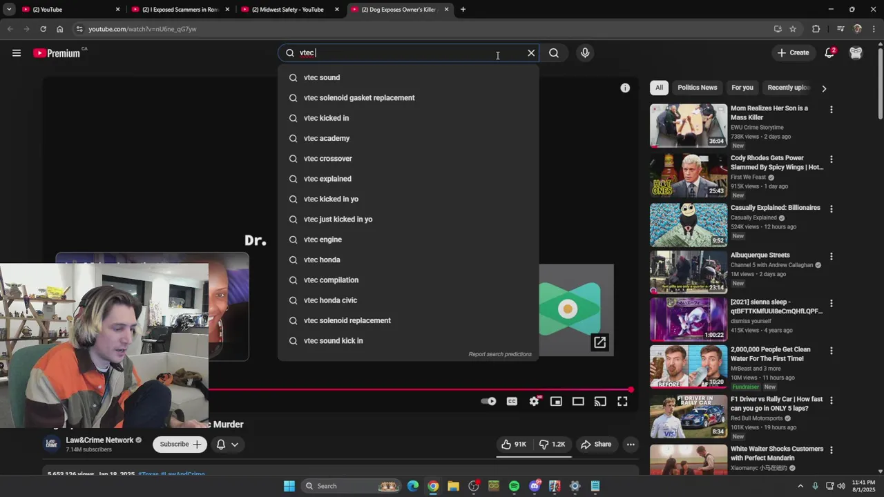Select the Recently uploaded filter chip
Image resolution: width=884 pixels, height=497 pixels.
click(x=788, y=88)
